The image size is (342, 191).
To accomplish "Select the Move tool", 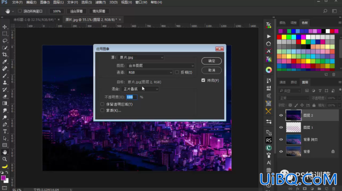I will click(4, 27).
